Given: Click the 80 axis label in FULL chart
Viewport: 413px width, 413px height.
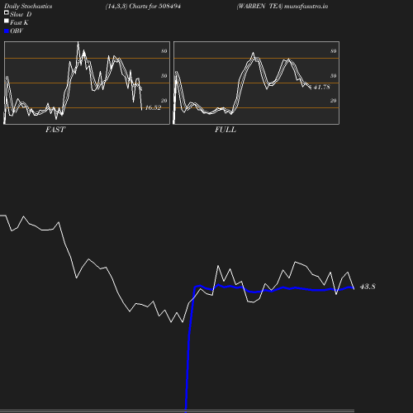Looking at the screenshot, I should point(334,51).
